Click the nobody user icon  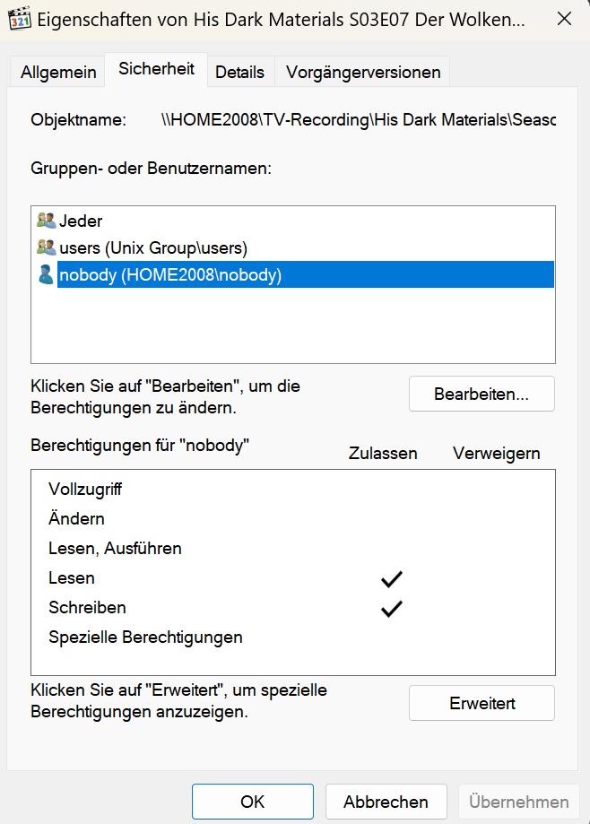47,274
